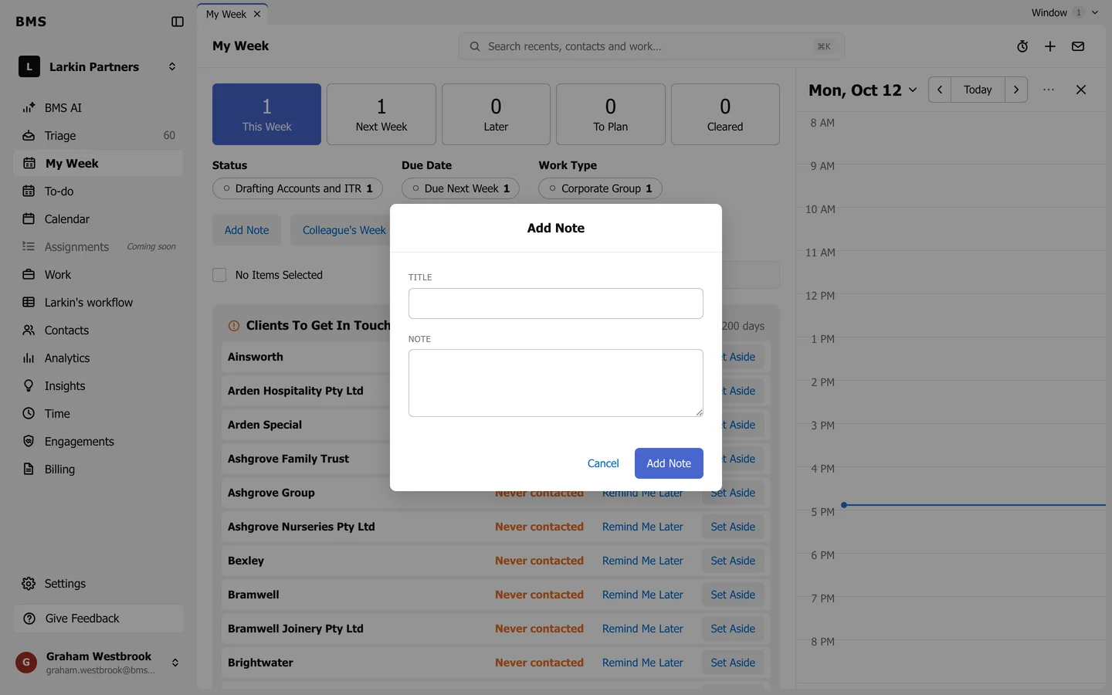
Task: Click Cancel in Add Note dialog
Action: click(x=603, y=463)
